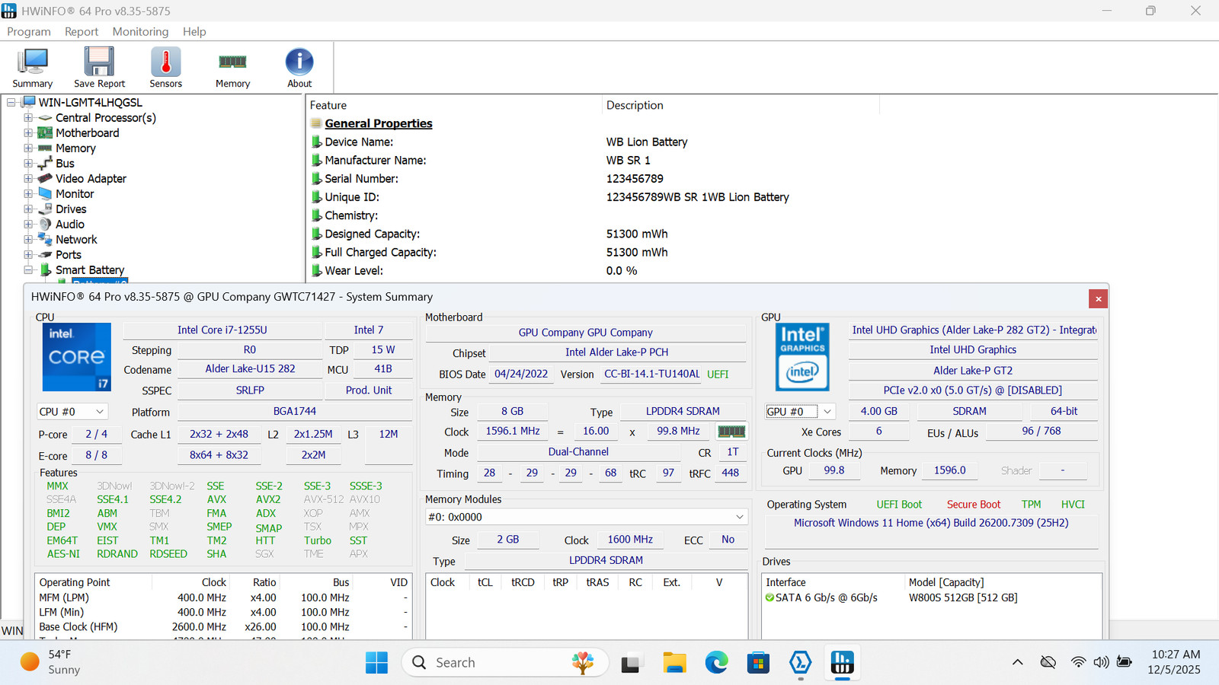Select the Network tree entry
Image resolution: width=1219 pixels, height=685 pixels.
coord(76,240)
